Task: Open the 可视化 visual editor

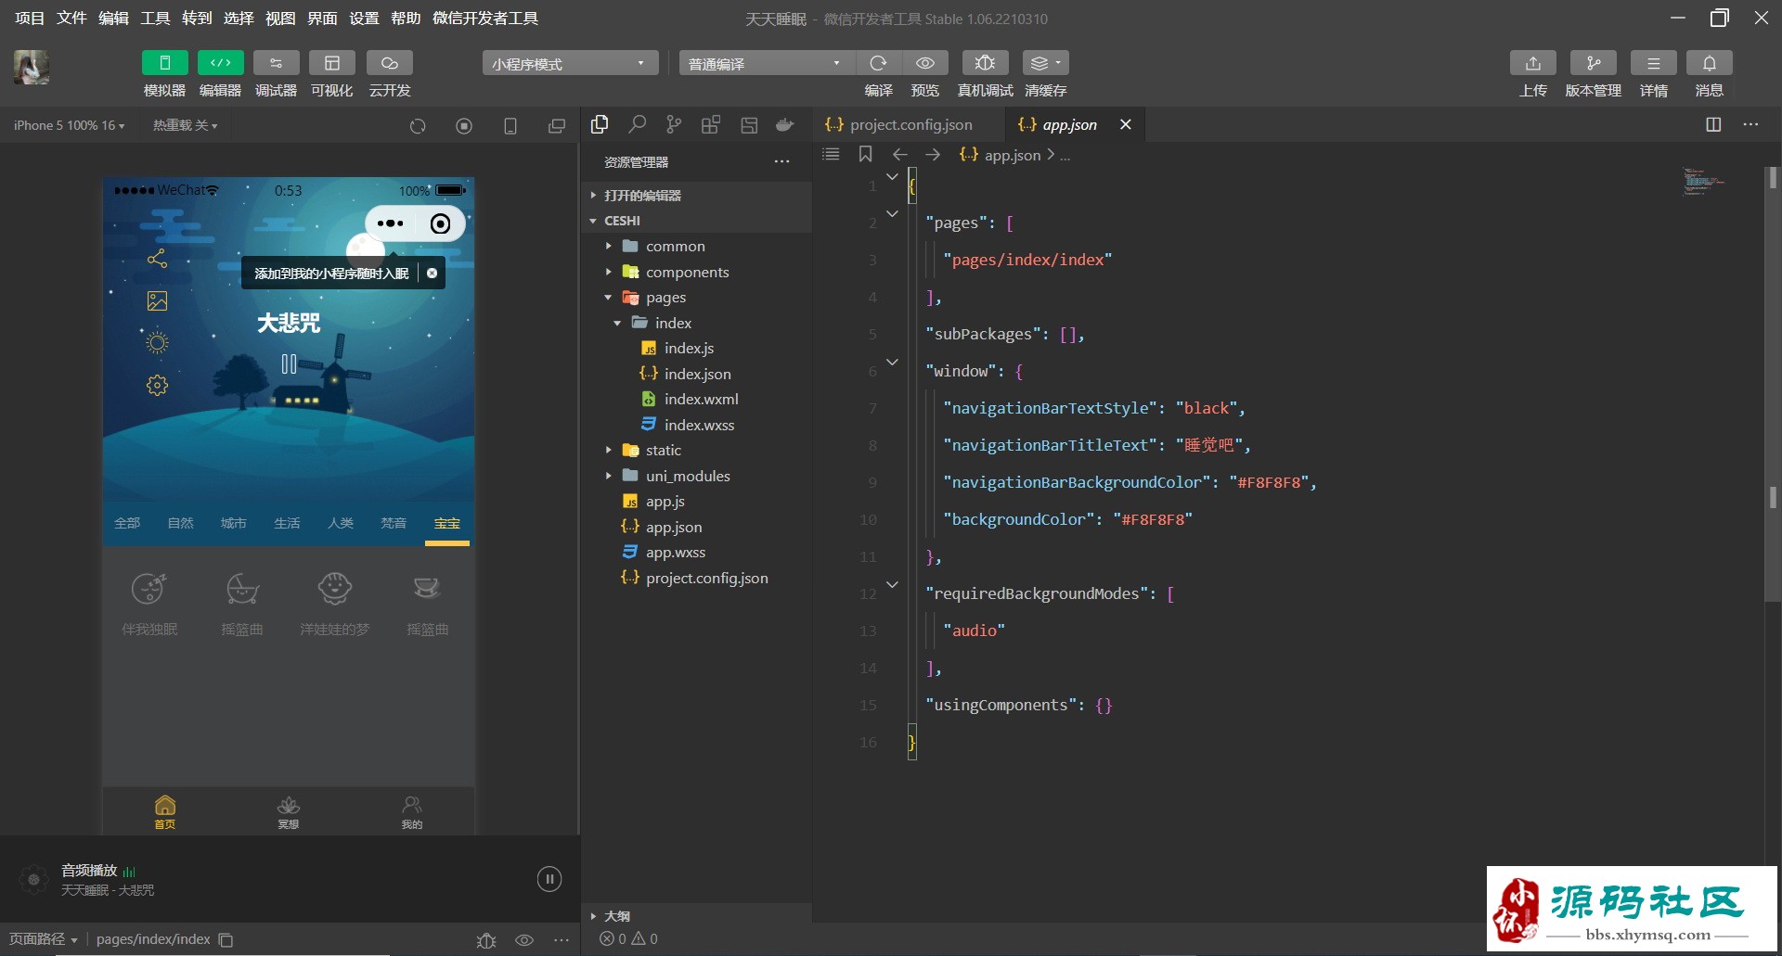Action: 331,63
